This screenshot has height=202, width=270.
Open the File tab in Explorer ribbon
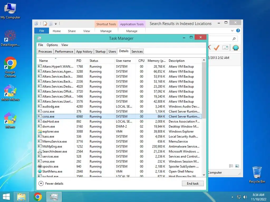tap(42, 31)
